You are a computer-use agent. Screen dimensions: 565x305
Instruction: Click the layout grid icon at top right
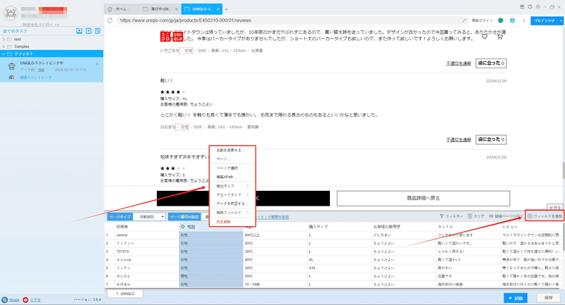pyautogui.click(x=522, y=7)
